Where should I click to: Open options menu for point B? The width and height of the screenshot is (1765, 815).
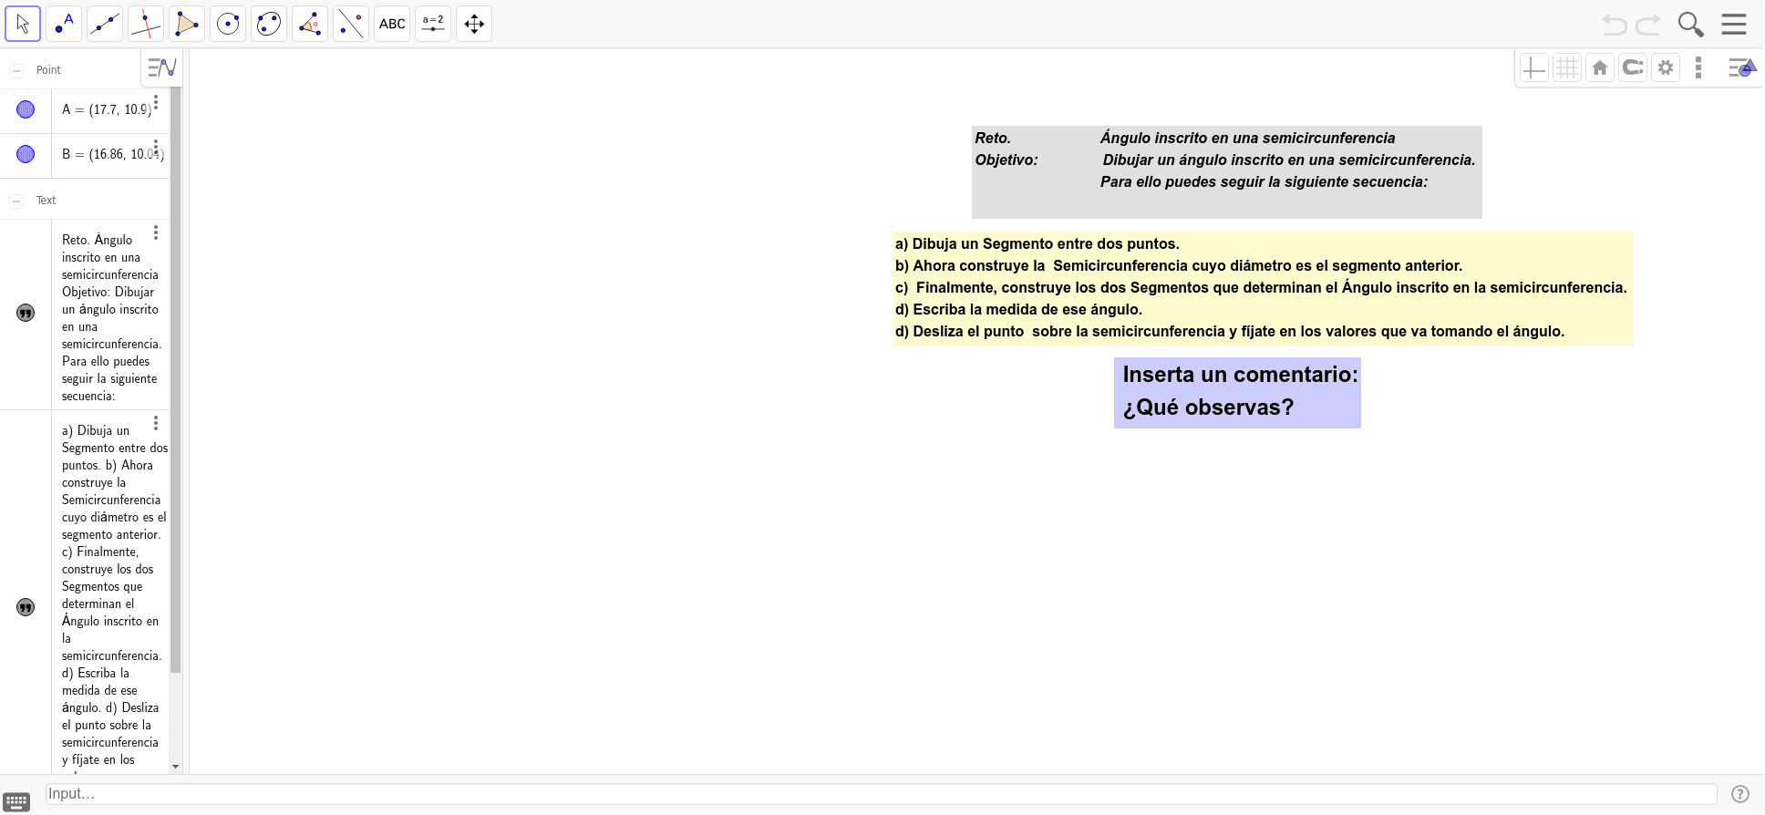click(x=156, y=147)
